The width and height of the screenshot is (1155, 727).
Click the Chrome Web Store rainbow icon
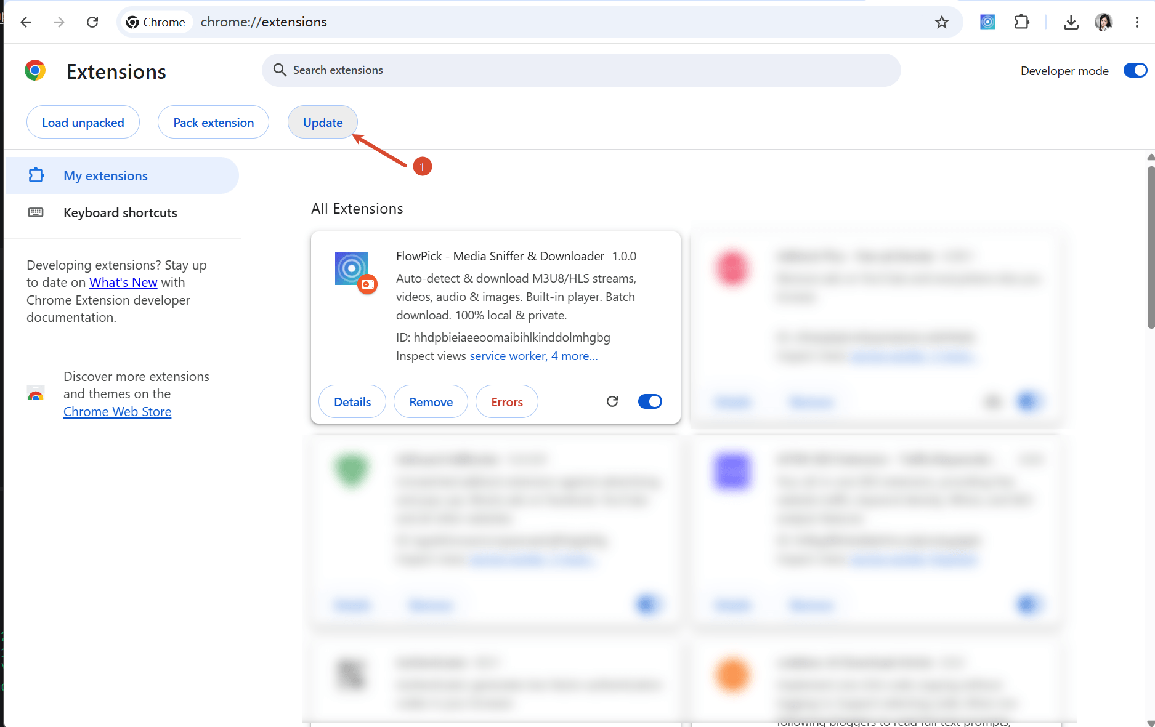tap(36, 393)
